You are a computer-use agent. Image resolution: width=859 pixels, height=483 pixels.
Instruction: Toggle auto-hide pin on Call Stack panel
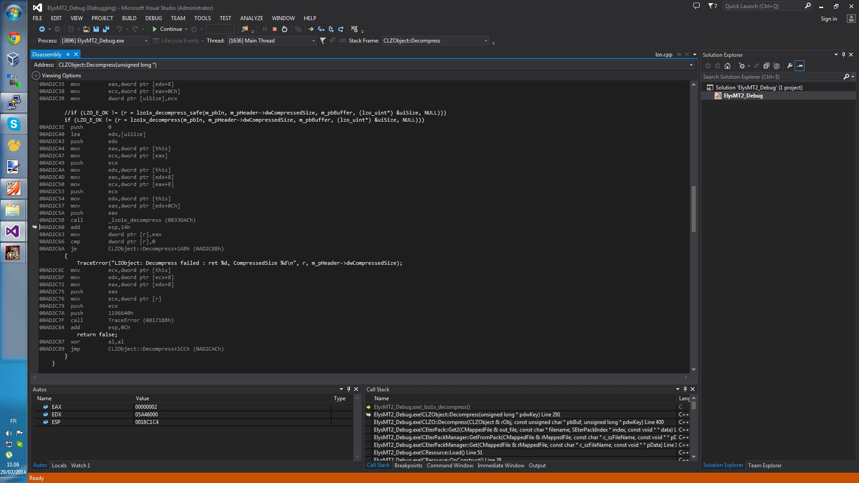pos(685,389)
